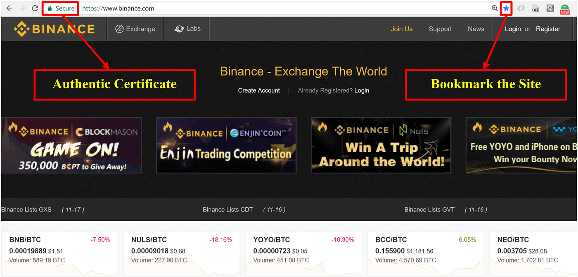578x277 pixels.
Task: Open the News menu item
Action: tap(476, 29)
